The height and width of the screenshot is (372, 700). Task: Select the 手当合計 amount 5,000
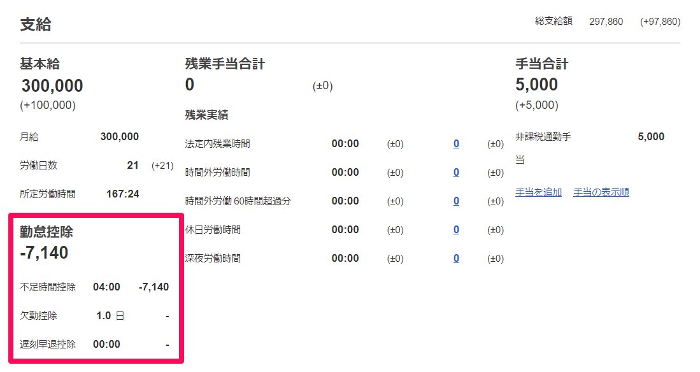coord(536,85)
